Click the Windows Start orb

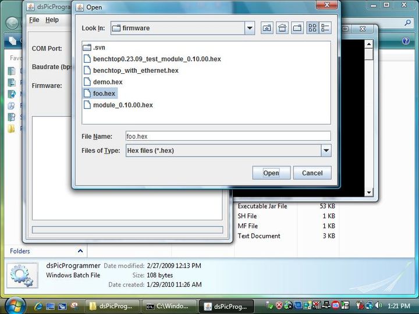(x=14, y=305)
